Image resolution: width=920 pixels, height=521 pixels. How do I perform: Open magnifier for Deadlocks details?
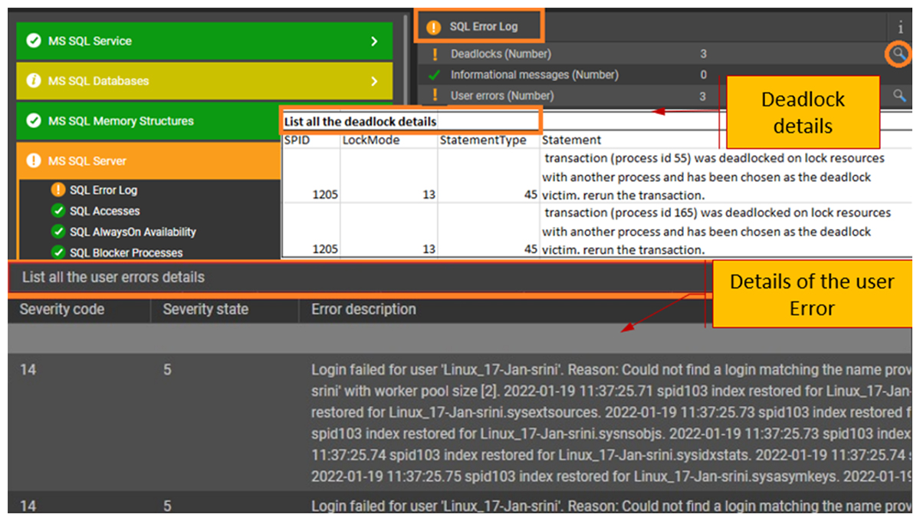(x=899, y=54)
